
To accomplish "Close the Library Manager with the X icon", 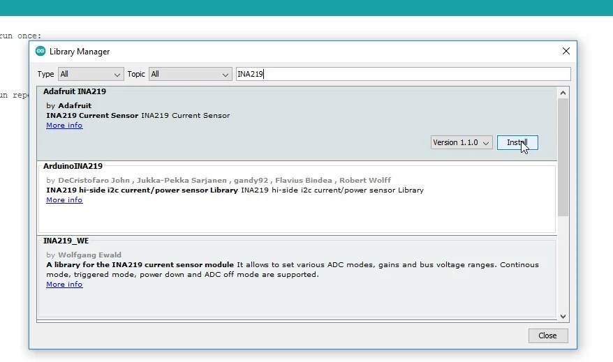I will click(x=566, y=52).
